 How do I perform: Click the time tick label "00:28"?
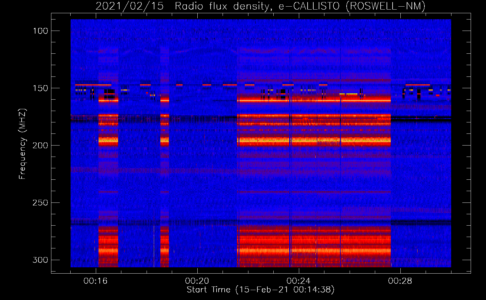click(x=400, y=281)
